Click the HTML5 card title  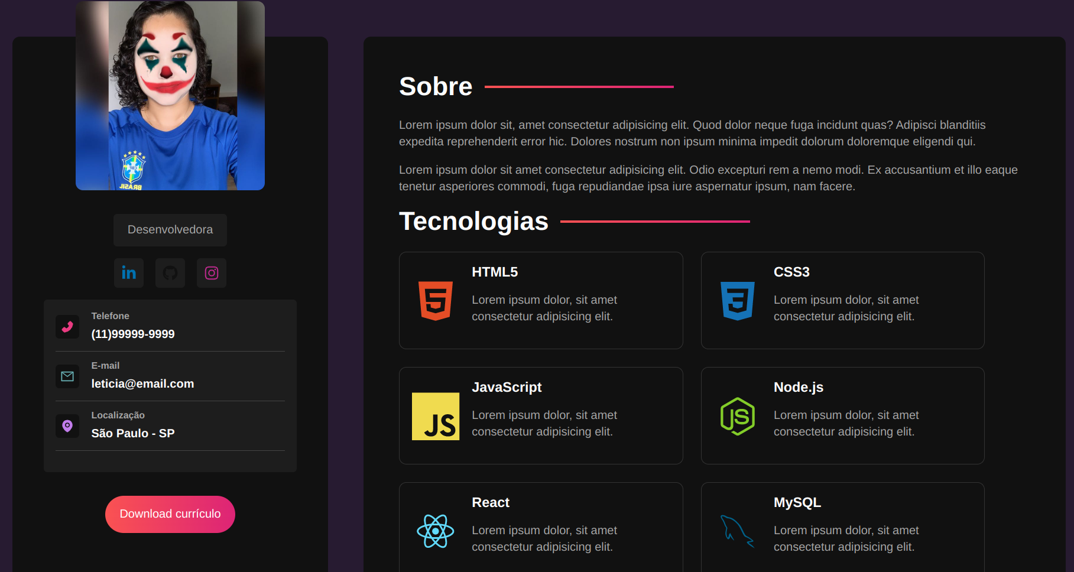click(x=495, y=272)
